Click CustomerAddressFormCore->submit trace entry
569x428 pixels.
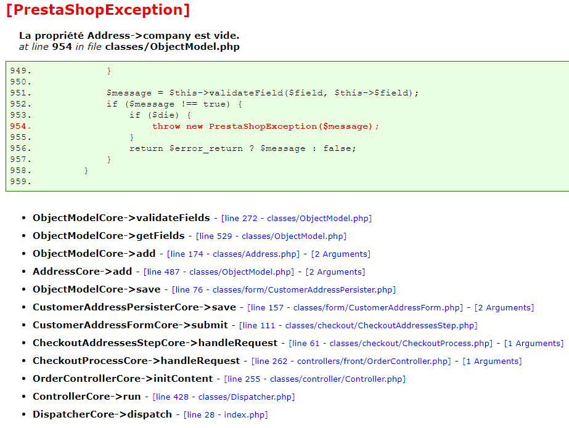tap(130, 325)
